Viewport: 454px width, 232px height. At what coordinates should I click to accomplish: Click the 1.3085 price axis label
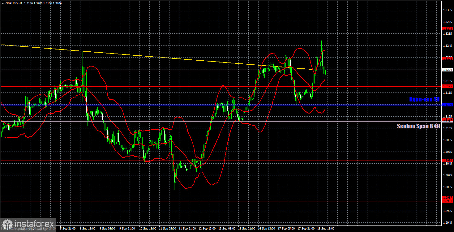pyautogui.click(x=448, y=140)
